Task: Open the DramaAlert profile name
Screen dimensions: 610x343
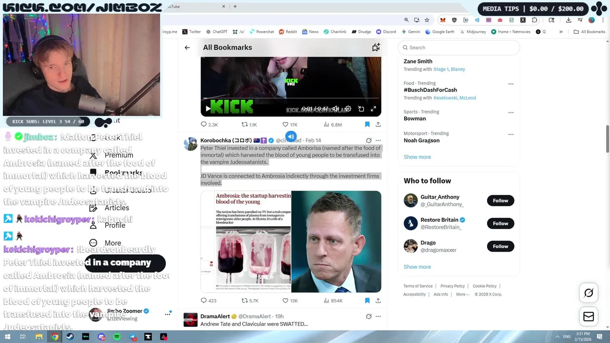Action: pyautogui.click(x=215, y=316)
